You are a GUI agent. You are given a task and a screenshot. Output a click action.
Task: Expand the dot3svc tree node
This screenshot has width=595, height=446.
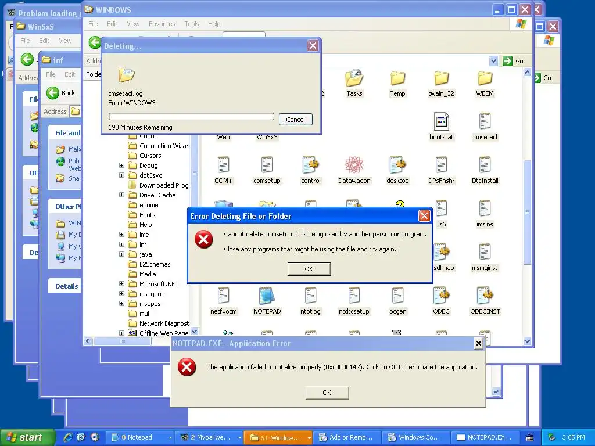pyautogui.click(x=121, y=175)
